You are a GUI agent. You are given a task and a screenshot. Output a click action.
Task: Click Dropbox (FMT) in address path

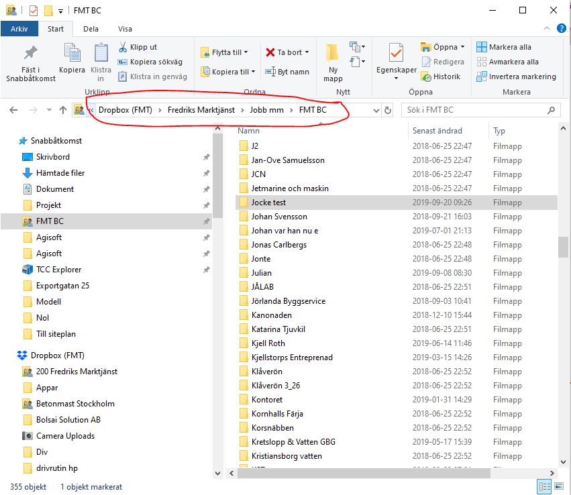(125, 110)
